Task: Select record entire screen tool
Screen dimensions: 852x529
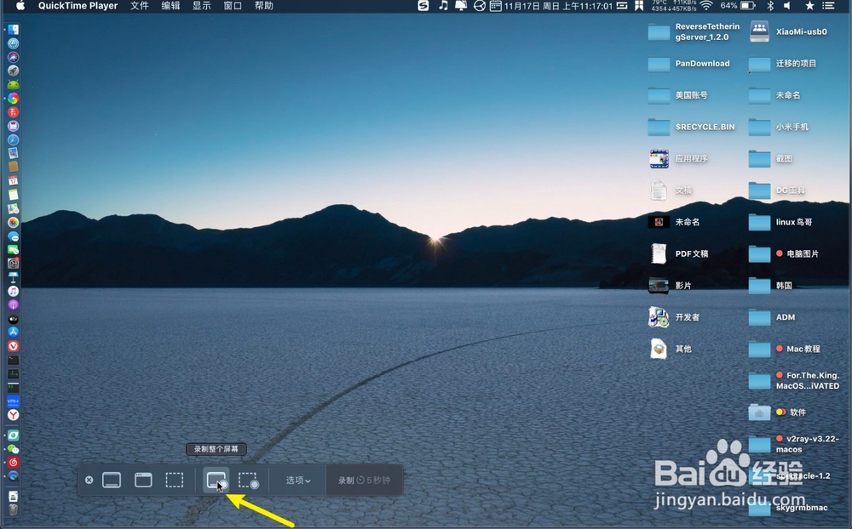Action: pyautogui.click(x=216, y=481)
